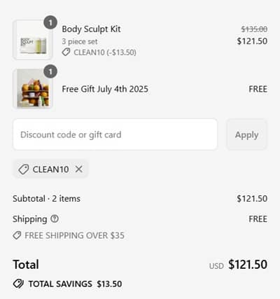Remove the CLEAN10 discount code
The image size is (280, 299).
79,169
